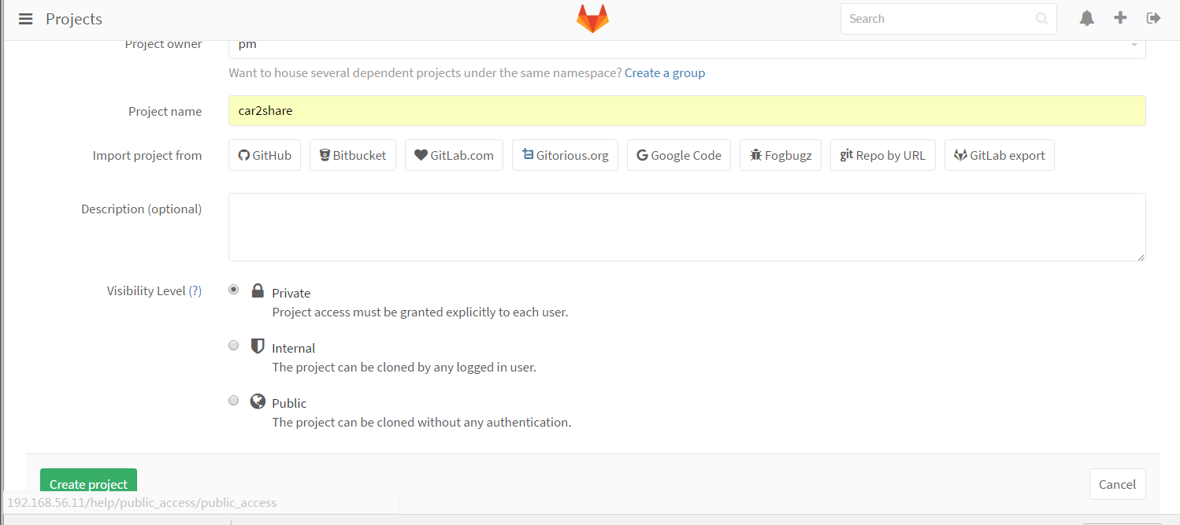Select the Public visibility radio button
Image resolution: width=1180 pixels, height=525 pixels.
[233, 400]
